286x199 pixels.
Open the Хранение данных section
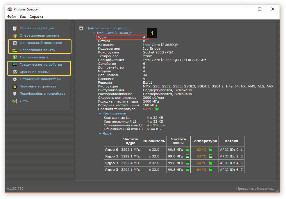point(35,72)
